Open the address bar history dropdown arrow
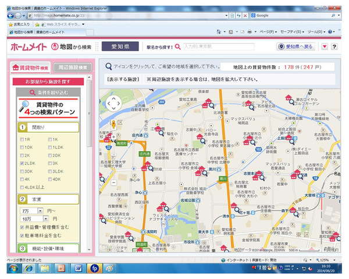 click(227, 16)
